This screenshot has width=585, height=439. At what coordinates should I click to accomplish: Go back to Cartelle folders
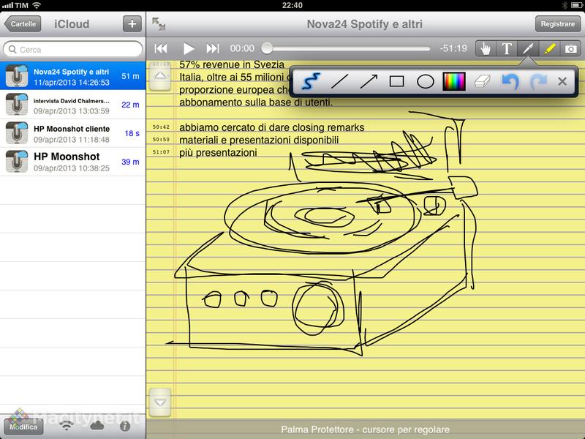(x=23, y=24)
